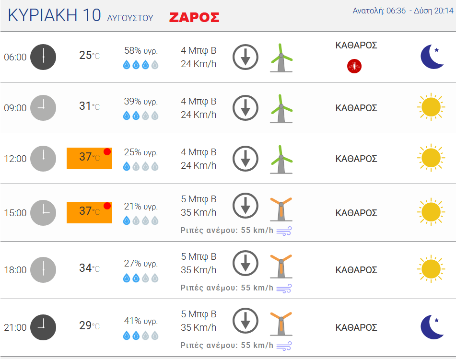The image size is (456, 359).
Task: Click the wind direction arrow at 18:00
Action: point(246,263)
